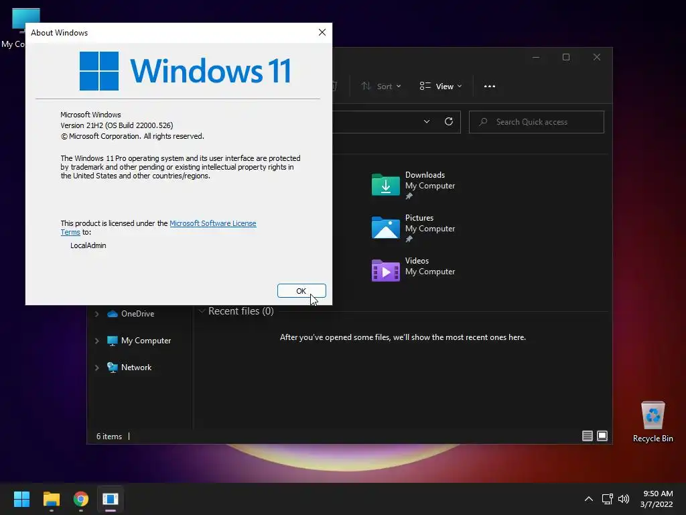The height and width of the screenshot is (515, 686).
Task: Select OneDrive in the sidebar
Action: point(137,314)
